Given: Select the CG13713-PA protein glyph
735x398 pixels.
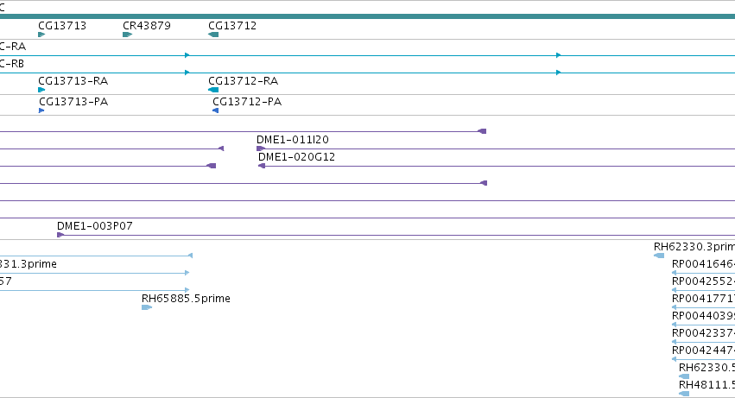Looking at the screenshot, I should [x=41, y=111].
